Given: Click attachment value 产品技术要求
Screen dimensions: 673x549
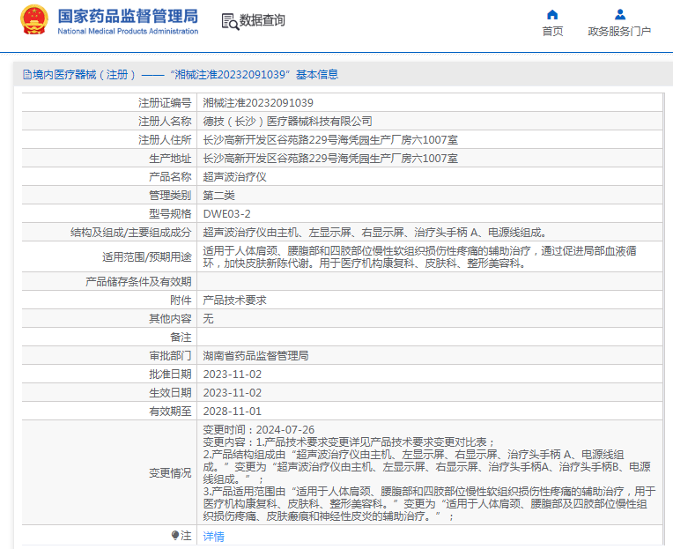Looking at the screenshot, I should (234, 300).
